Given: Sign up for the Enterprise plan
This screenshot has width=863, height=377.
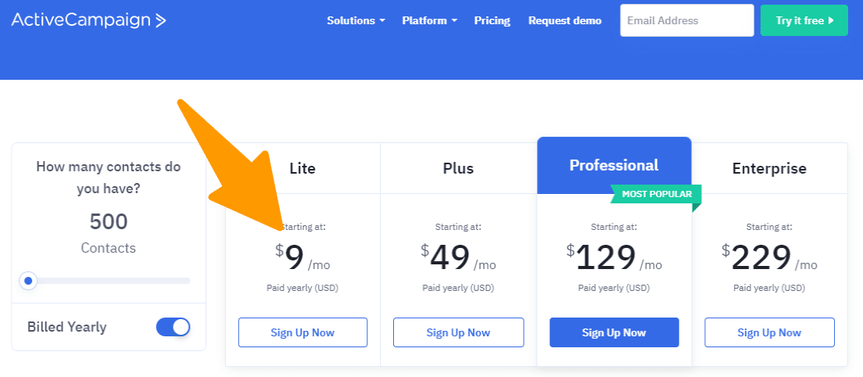Looking at the screenshot, I should tap(769, 332).
